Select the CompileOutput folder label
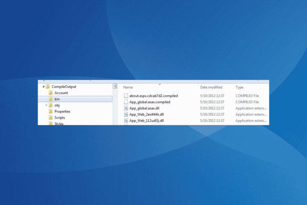Viewport: 307px width, 205px height. click(64, 86)
